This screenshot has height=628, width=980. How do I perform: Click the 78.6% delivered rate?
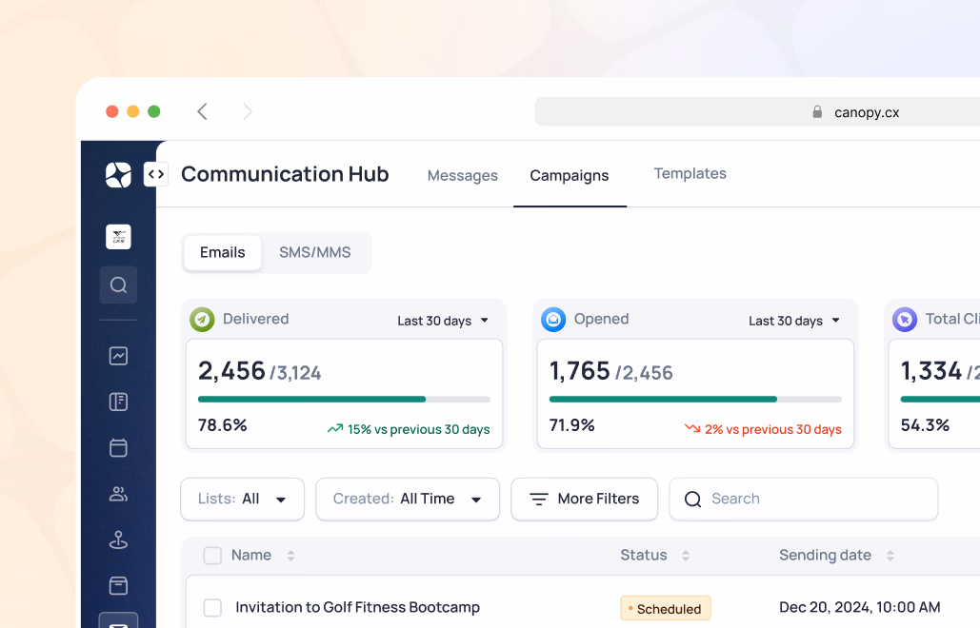pyautogui.click(x=223, y=425)
